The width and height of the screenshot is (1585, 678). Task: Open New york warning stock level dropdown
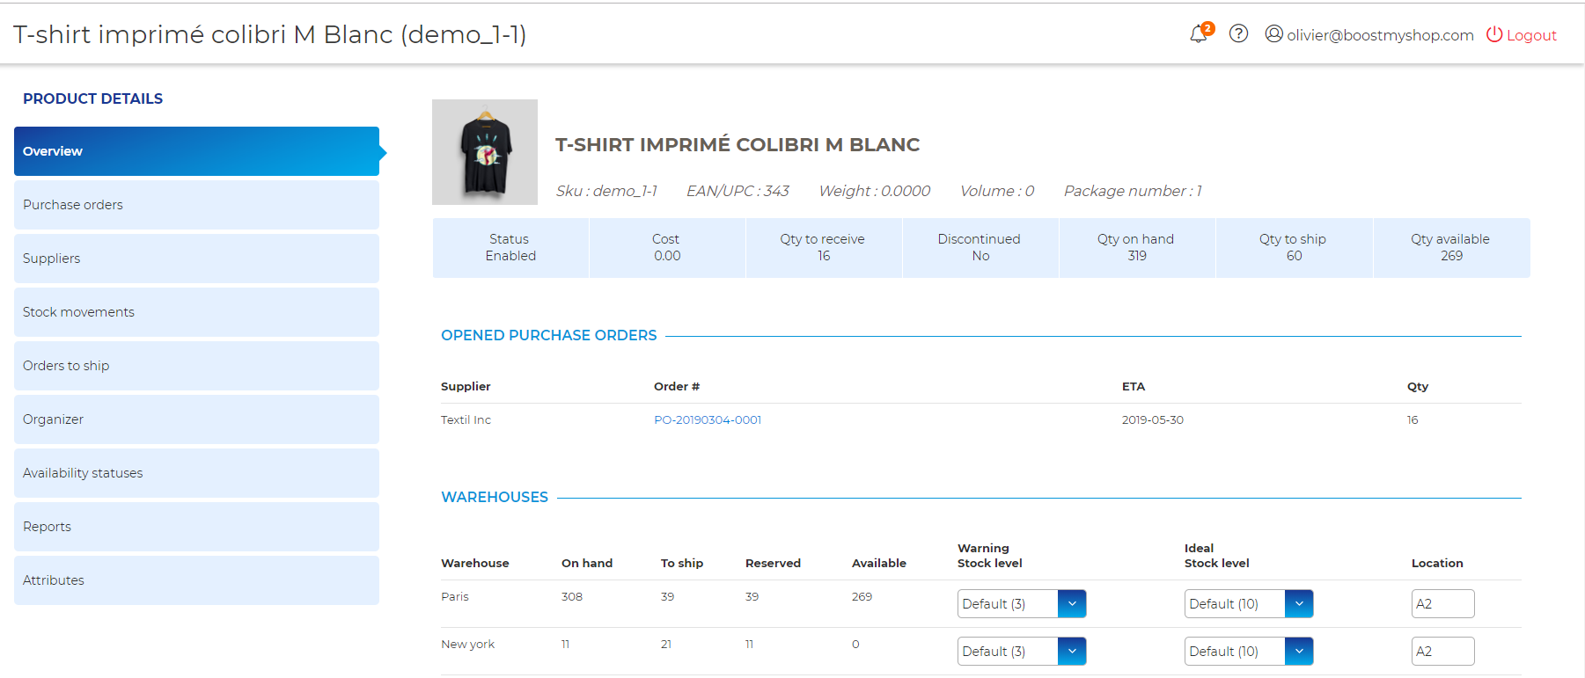[x=1072, y=652]
